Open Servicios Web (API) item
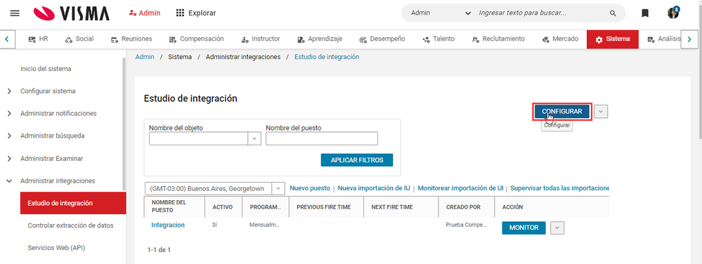Viewport: 702px width, 264px height. click(56, 248)
